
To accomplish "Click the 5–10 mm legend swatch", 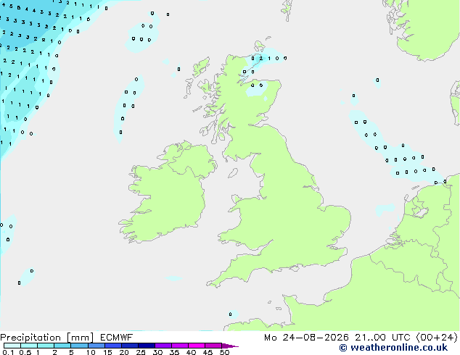I will pyautogui.click(x=79, y=346).
